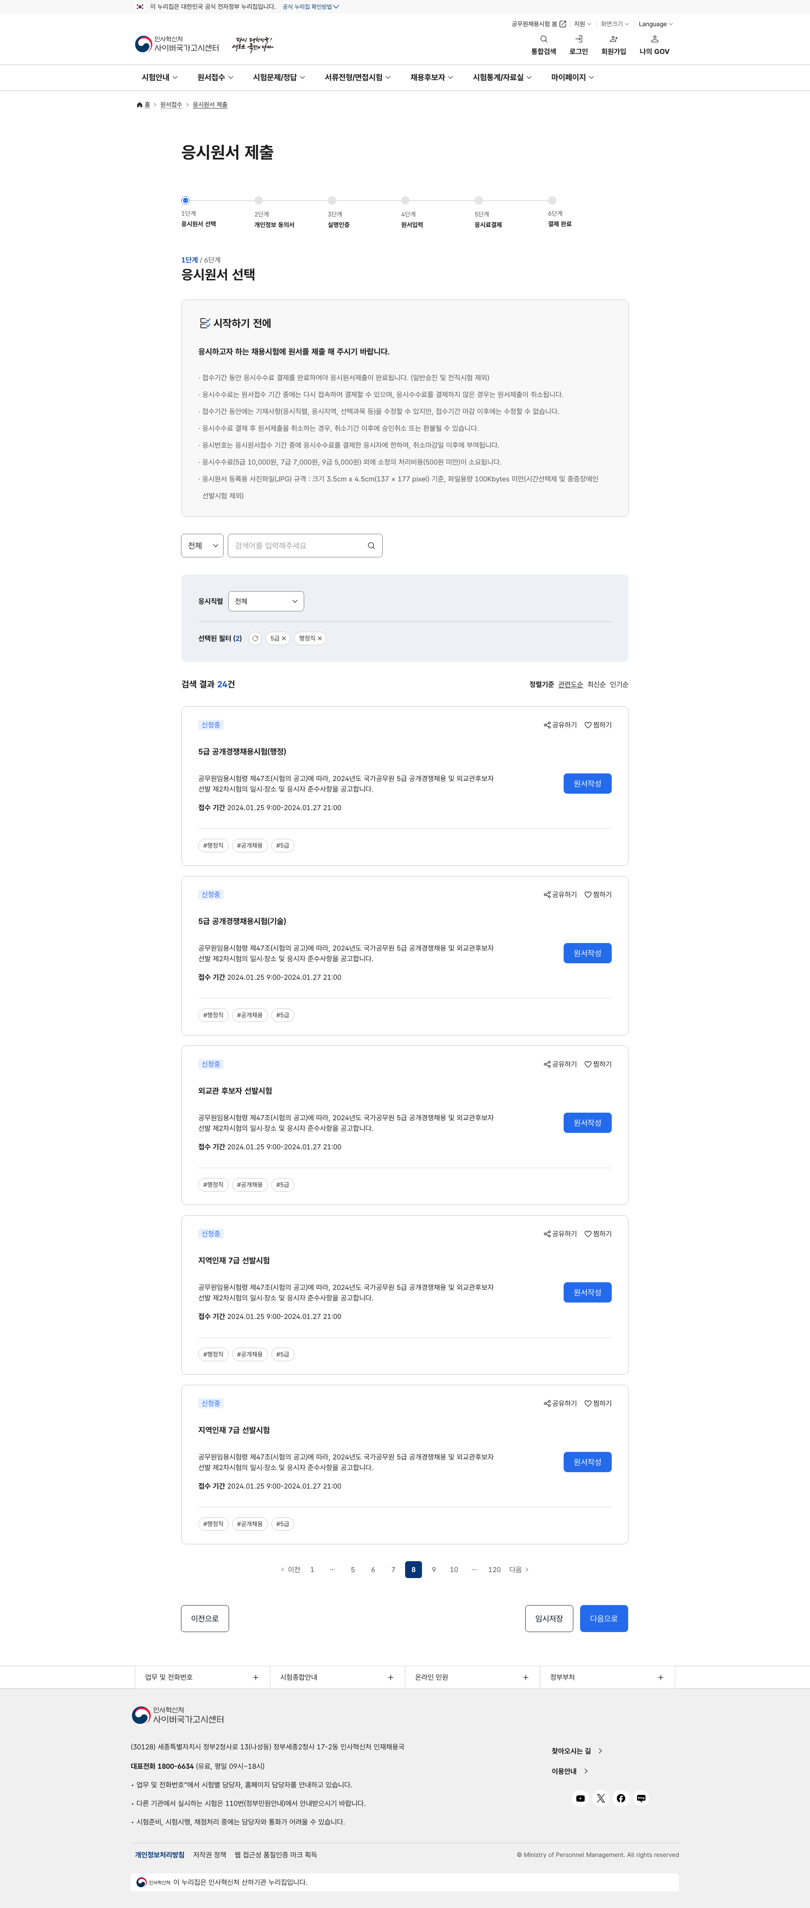This screenshot has height=1908, width=810.
Task: Click the 1단계 응시원서 선택 step marker
Action: click(x=185, y=201)
